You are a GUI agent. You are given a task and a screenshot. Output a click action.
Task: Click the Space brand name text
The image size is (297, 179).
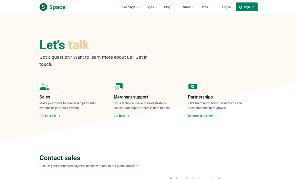point(57,7)
